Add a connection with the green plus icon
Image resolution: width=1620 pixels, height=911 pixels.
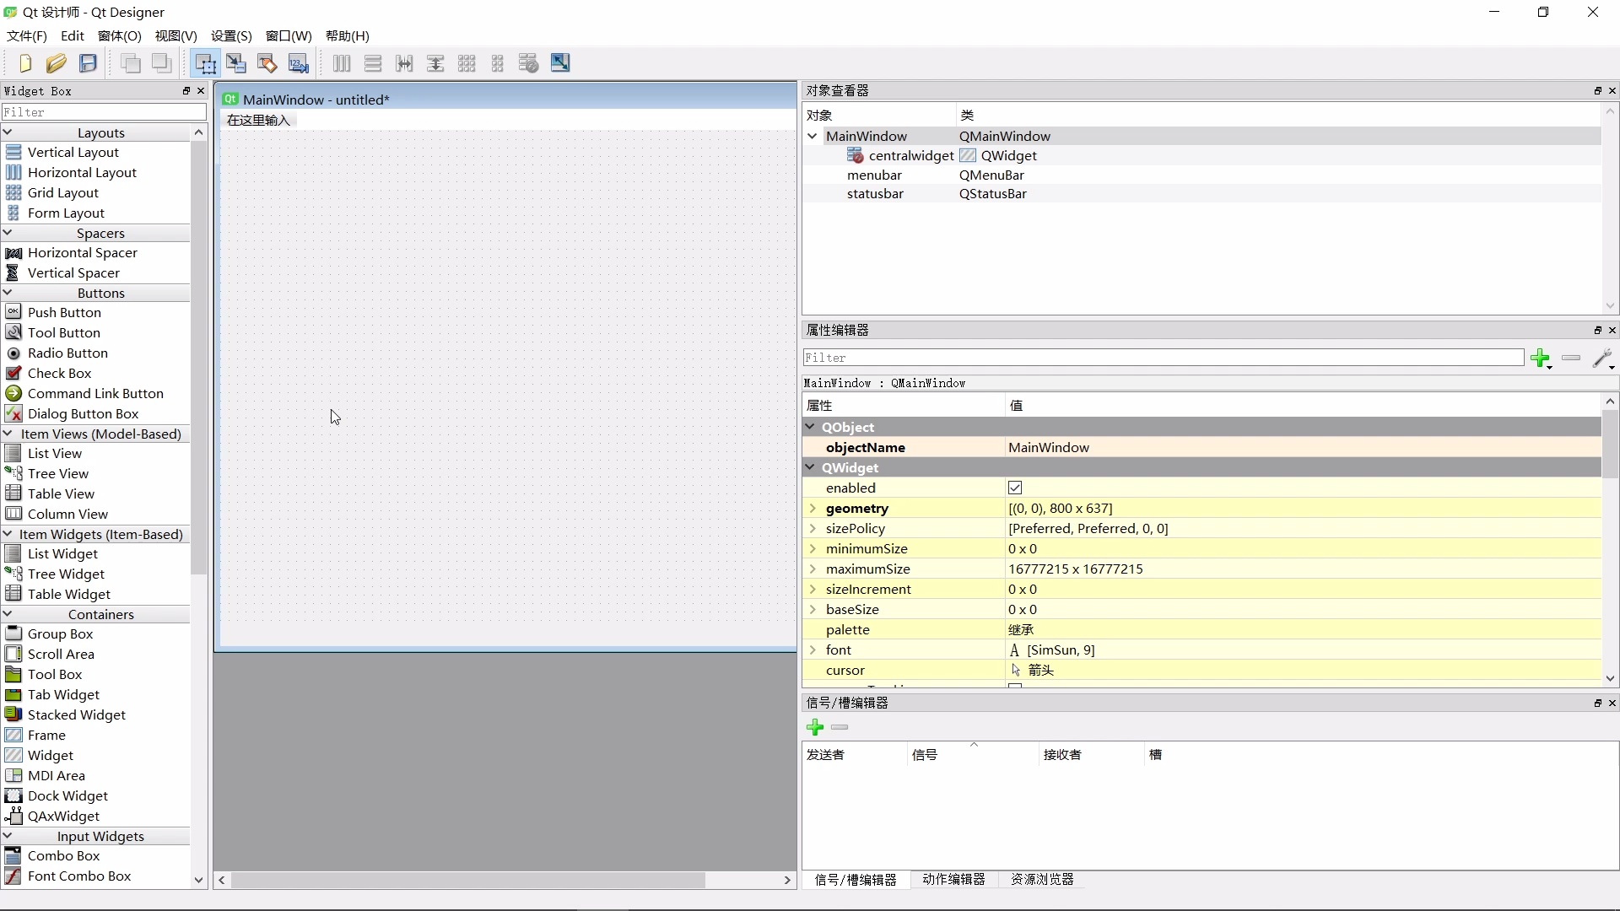[816, 726]
